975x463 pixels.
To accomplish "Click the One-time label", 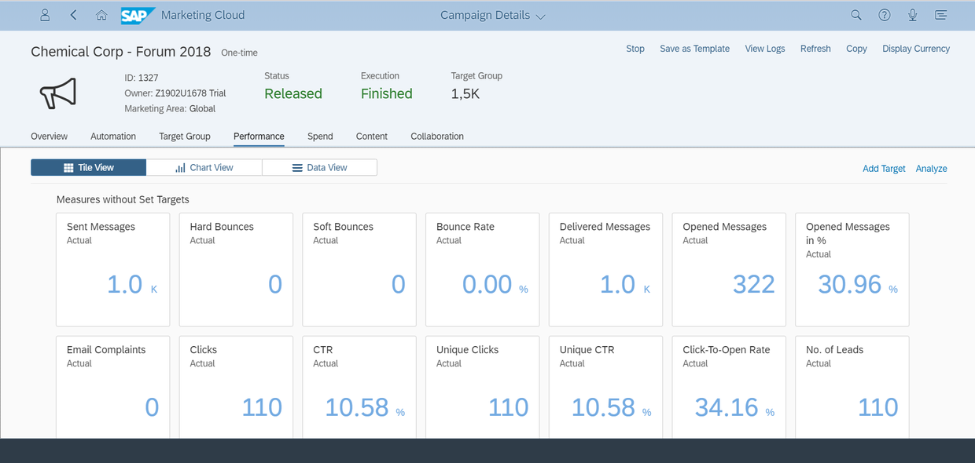I will pyautogui.click(x=241, y=53).
